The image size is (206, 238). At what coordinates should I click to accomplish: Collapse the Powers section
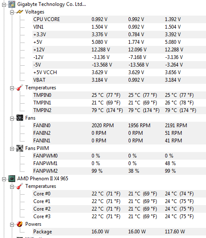[12, 225]
